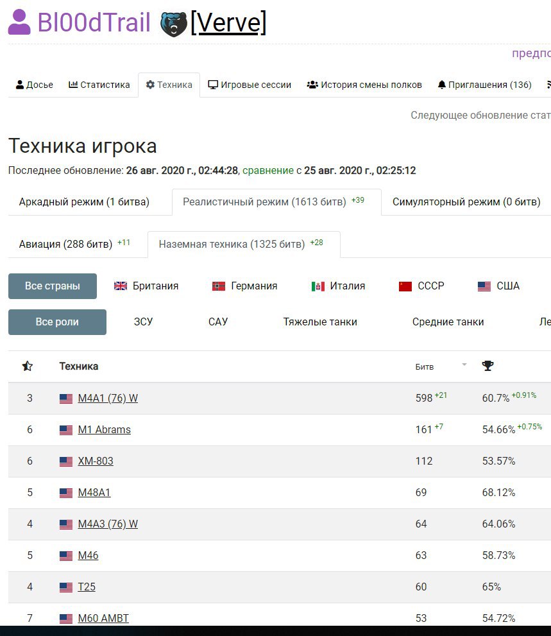The height and width of the screenshot is (636, 551).
Task: Click the US flag beside M1 Abrams
Action: coord(65,430)
